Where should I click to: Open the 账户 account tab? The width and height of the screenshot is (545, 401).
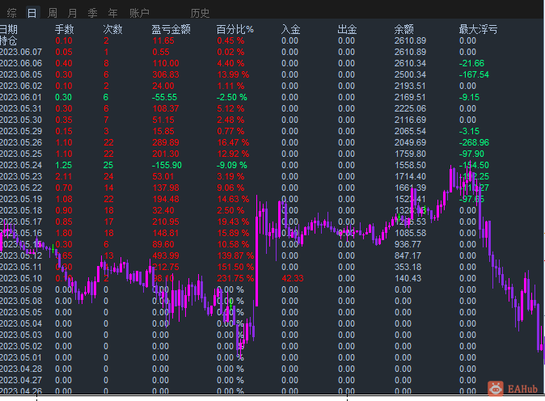[140, 13]
